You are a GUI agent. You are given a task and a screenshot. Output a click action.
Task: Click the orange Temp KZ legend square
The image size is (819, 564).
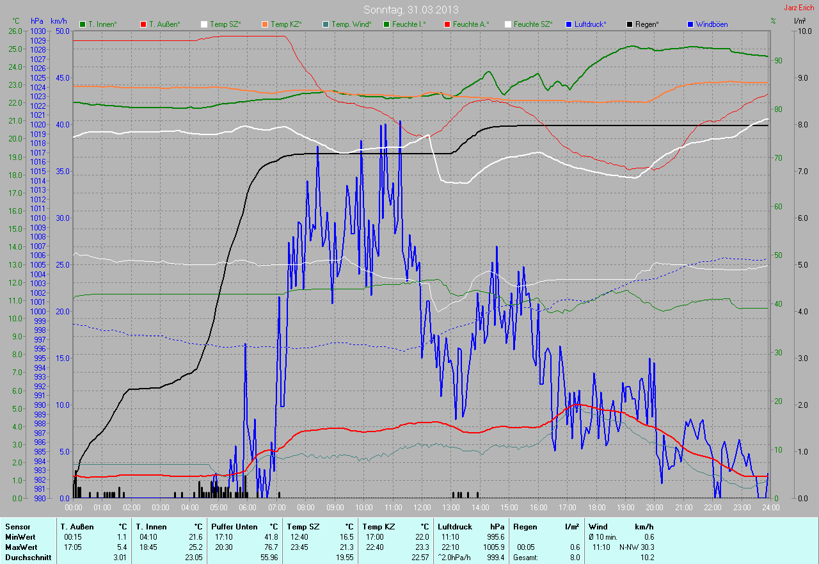pyautogui.click(x=264, y=24)
